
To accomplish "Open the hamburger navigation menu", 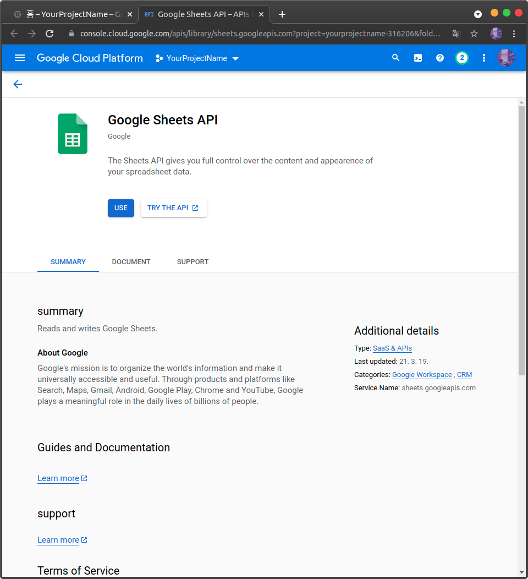I will 20,58.
